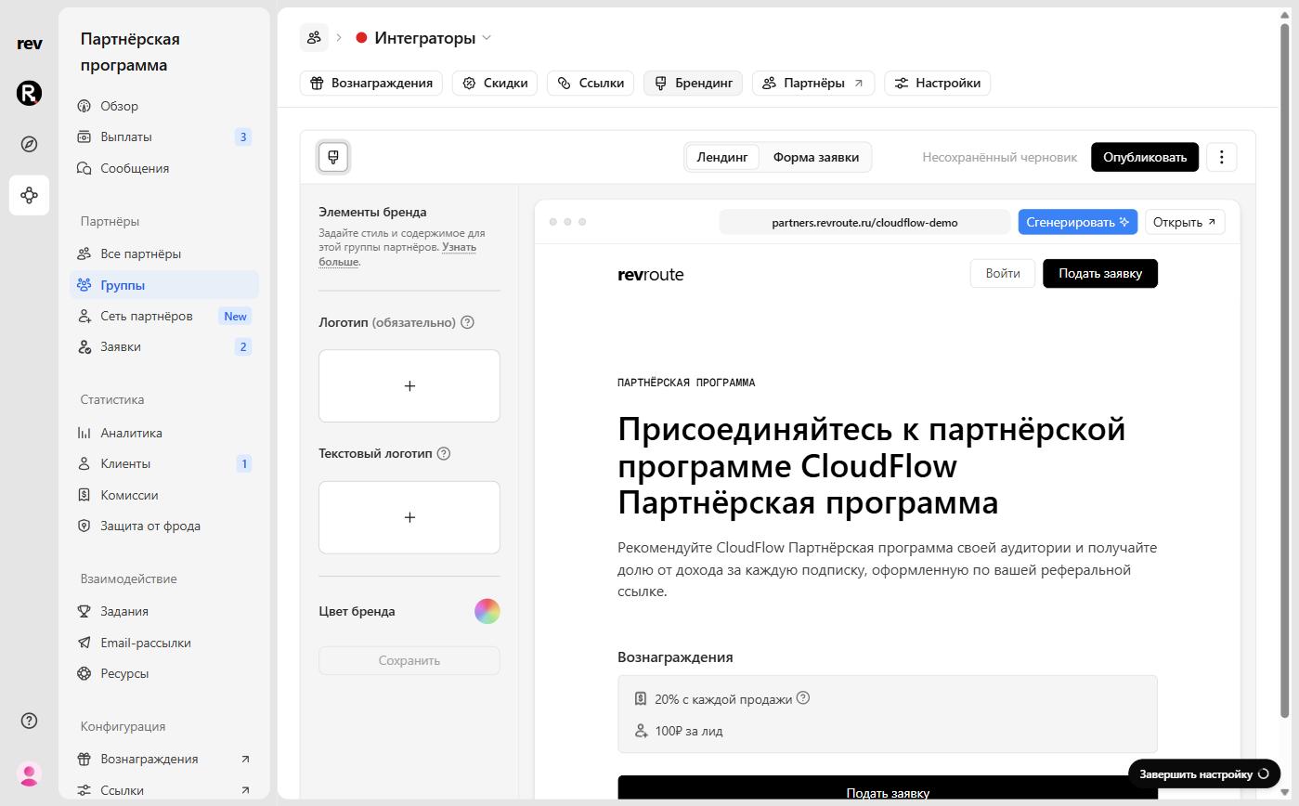Open Обзор in the sidebar
The height and width of the screenshot is (806, 1299).
click(164, 106)
